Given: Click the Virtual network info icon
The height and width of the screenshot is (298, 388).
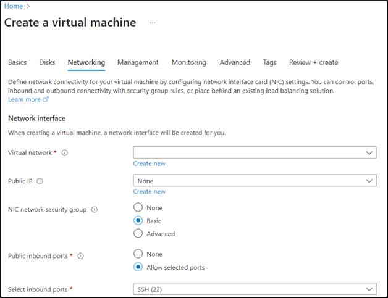Looking at the screenshot, I should (x=65, y=153).
